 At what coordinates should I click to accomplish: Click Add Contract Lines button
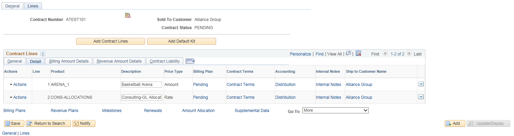(111, 41)
